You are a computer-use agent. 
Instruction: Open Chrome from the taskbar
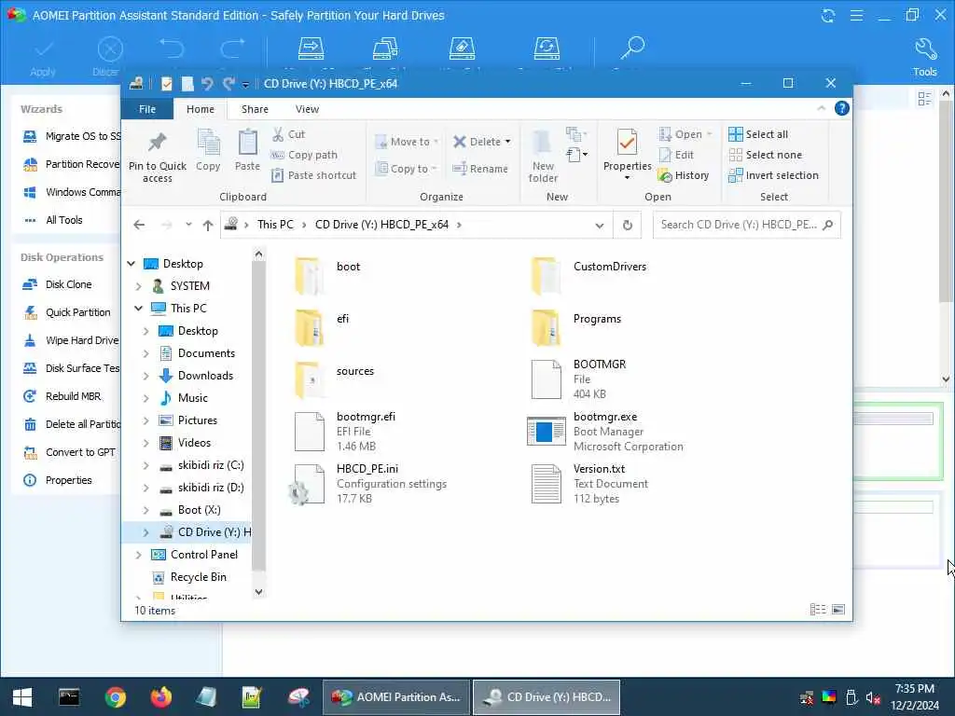(x=115, y=697)
